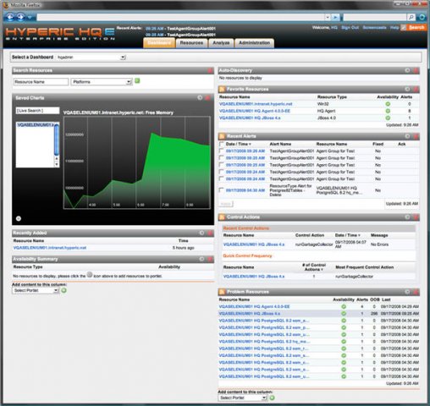Open the Screencasts link in header

pos(374,28)
